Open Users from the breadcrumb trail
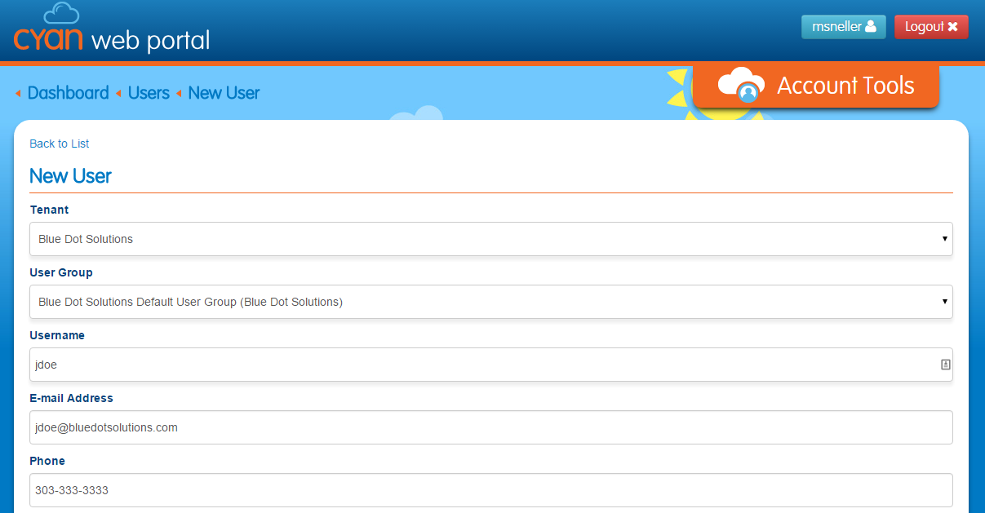This screenshot has height=513, width=985. [149, 93]
